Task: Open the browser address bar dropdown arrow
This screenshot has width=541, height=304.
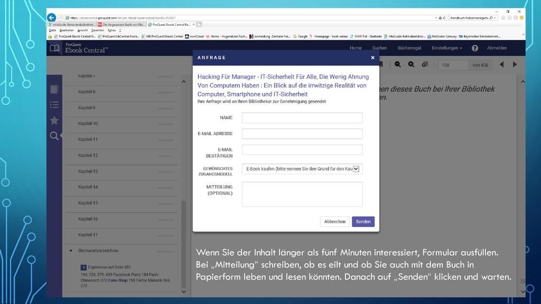Action: [436, 17]
